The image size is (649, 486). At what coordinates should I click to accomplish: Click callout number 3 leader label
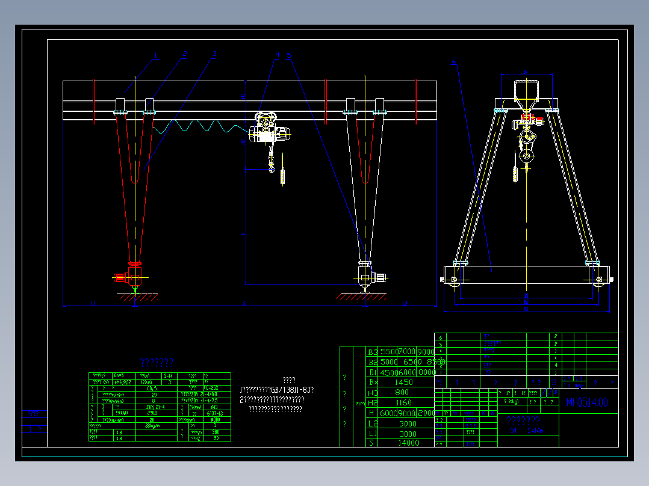[x=214, y=54]
